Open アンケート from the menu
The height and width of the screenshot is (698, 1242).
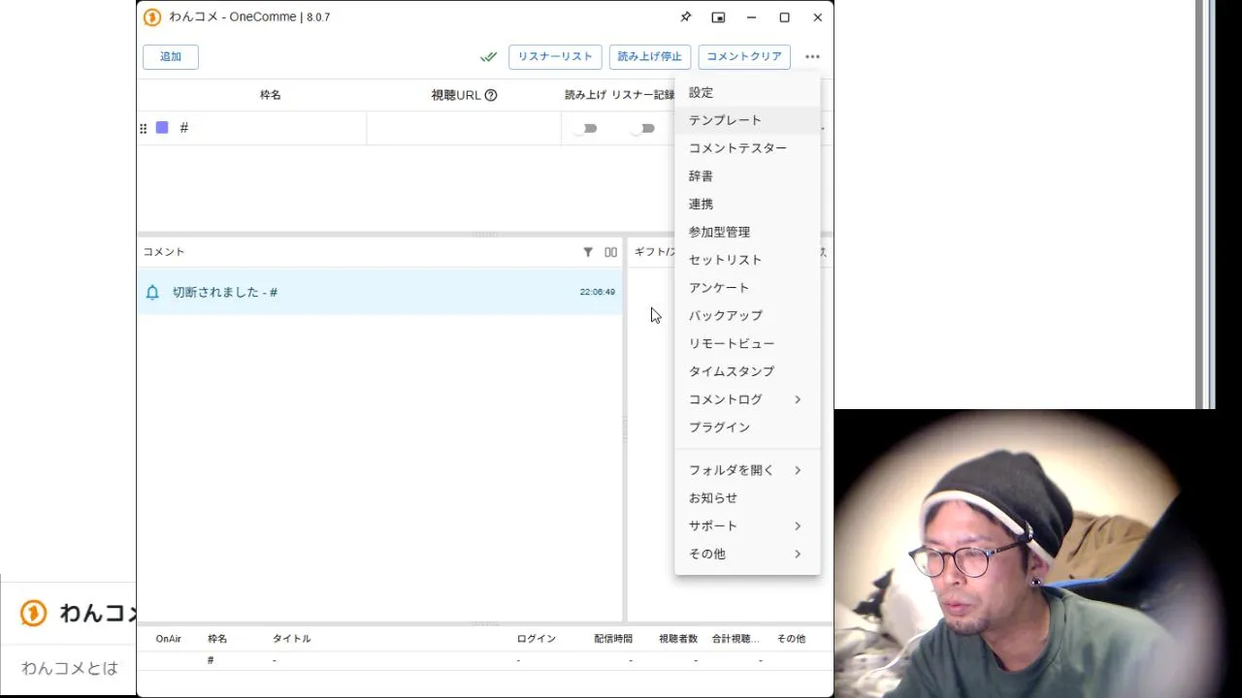coord(747,288)
